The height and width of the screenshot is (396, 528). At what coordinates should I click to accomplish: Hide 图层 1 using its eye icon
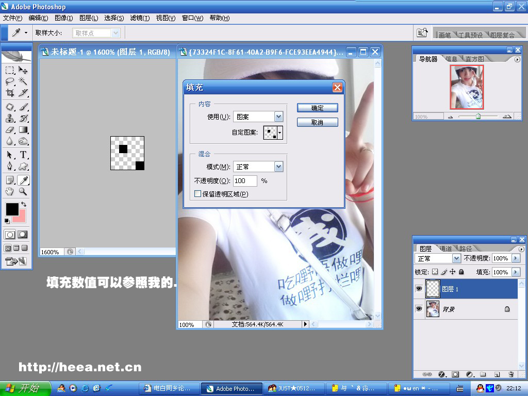419,289
